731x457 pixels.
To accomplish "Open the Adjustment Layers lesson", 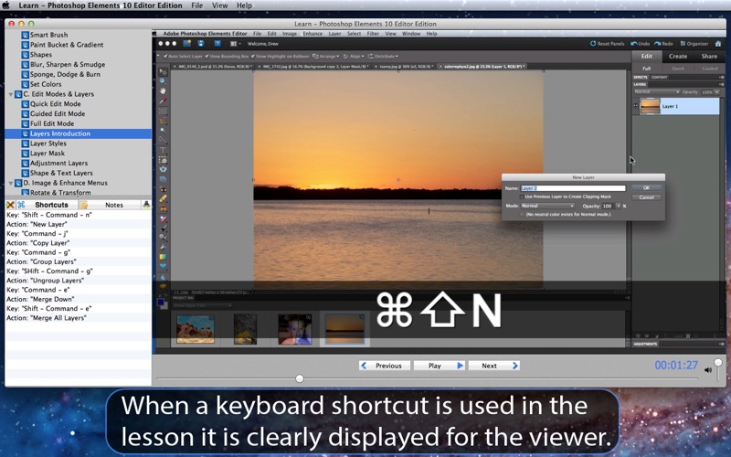I will tap(58, 163).
